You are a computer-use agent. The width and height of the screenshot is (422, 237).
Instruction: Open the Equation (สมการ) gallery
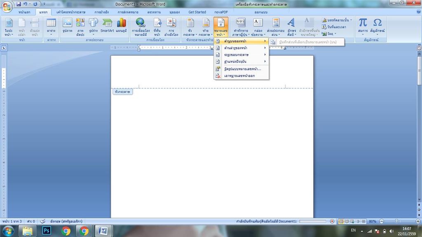click(x=363, y=27)
